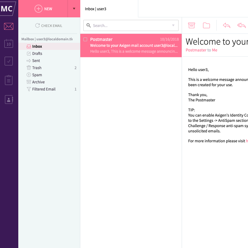The image size is (248, 248).
Task: Open the Contacts address book icon
Action: click(x=9, y=100)
